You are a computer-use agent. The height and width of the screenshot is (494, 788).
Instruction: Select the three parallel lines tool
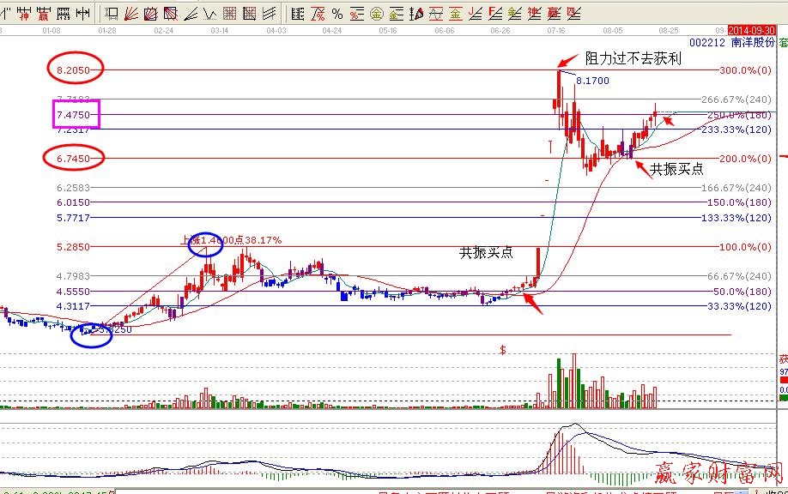click(x=269, y=14)
